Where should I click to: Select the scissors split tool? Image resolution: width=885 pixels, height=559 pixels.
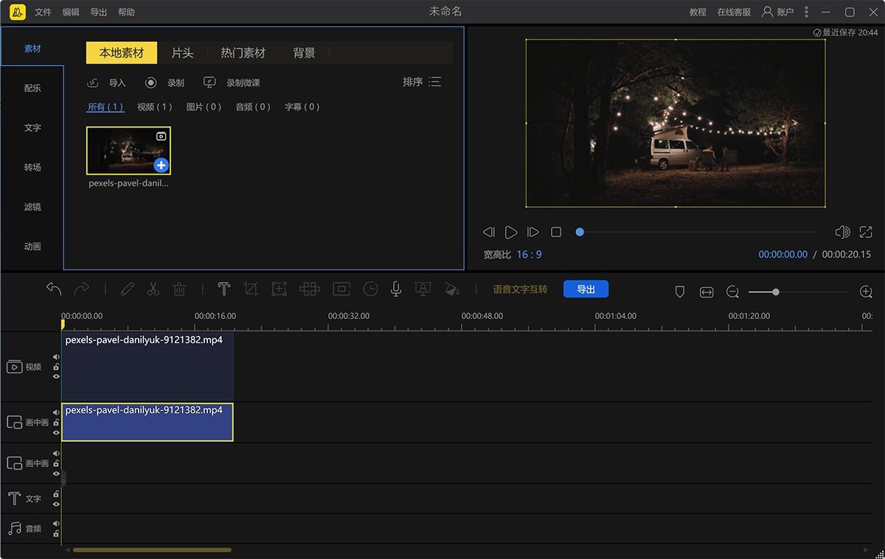coord(153,289)
